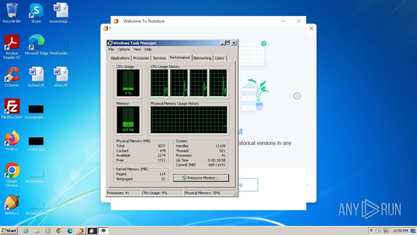417x235 pixels.
Task: Launch Skype from the desktop
Action: pyautogui.click(x=36, y=13)
